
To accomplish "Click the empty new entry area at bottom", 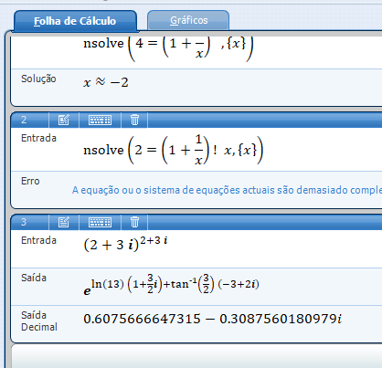I will [196, 356].
